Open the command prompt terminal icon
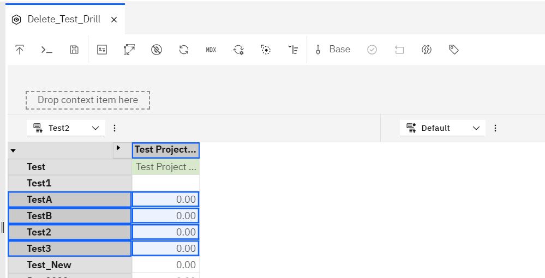The image size is (545, 278). click(x=46, y=50)
